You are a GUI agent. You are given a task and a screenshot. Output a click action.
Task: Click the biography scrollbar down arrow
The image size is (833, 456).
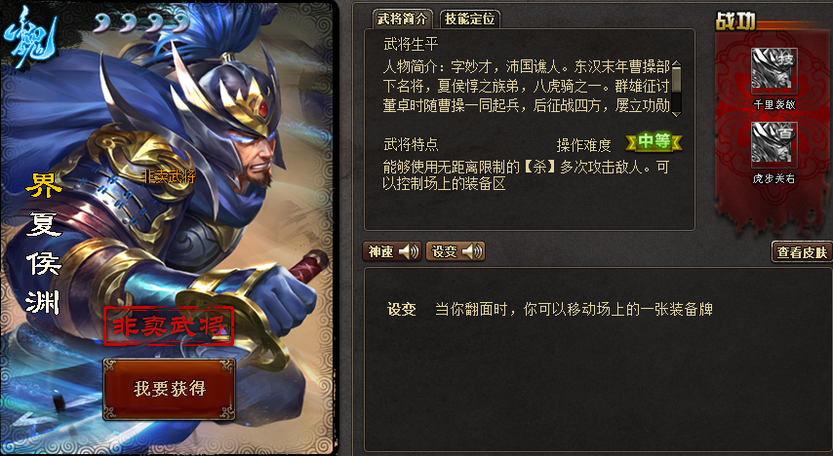(x=676, y=114)
